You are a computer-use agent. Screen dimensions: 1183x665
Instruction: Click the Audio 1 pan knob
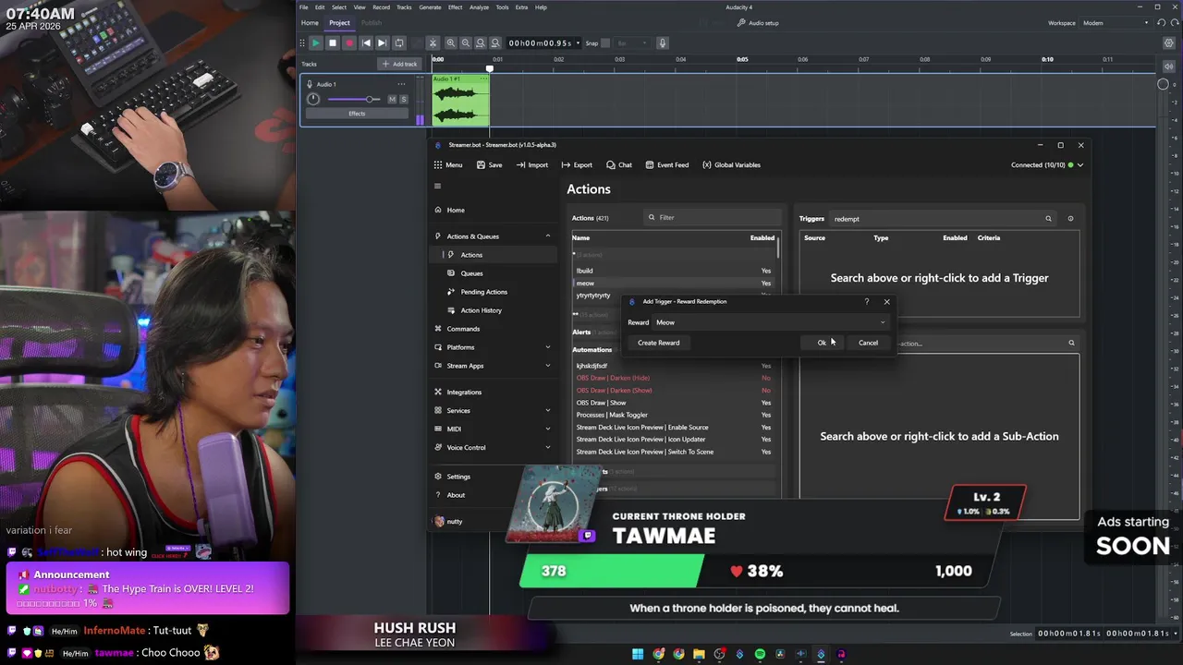coord(313,99)
